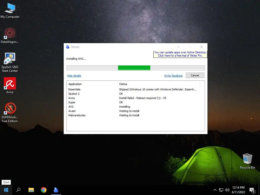Open the Write feedback link
260x195 pixels.
pyautogui.click(x=173, y=76)
